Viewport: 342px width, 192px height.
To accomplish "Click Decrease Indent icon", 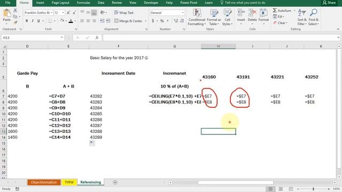I will [x=102, y=21].
